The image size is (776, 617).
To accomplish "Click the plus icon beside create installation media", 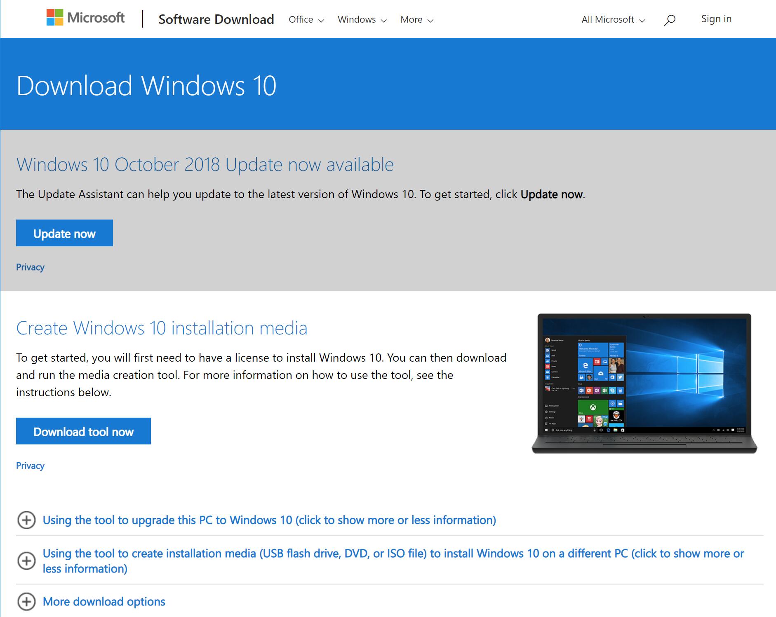I will [26, 561].
